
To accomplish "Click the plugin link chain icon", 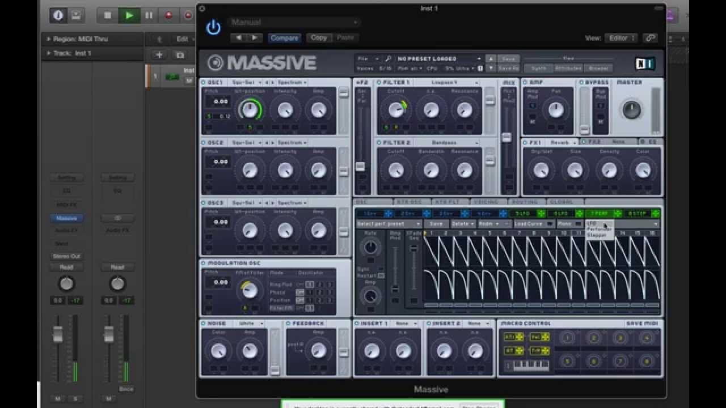I will click(x=651, y=38).
